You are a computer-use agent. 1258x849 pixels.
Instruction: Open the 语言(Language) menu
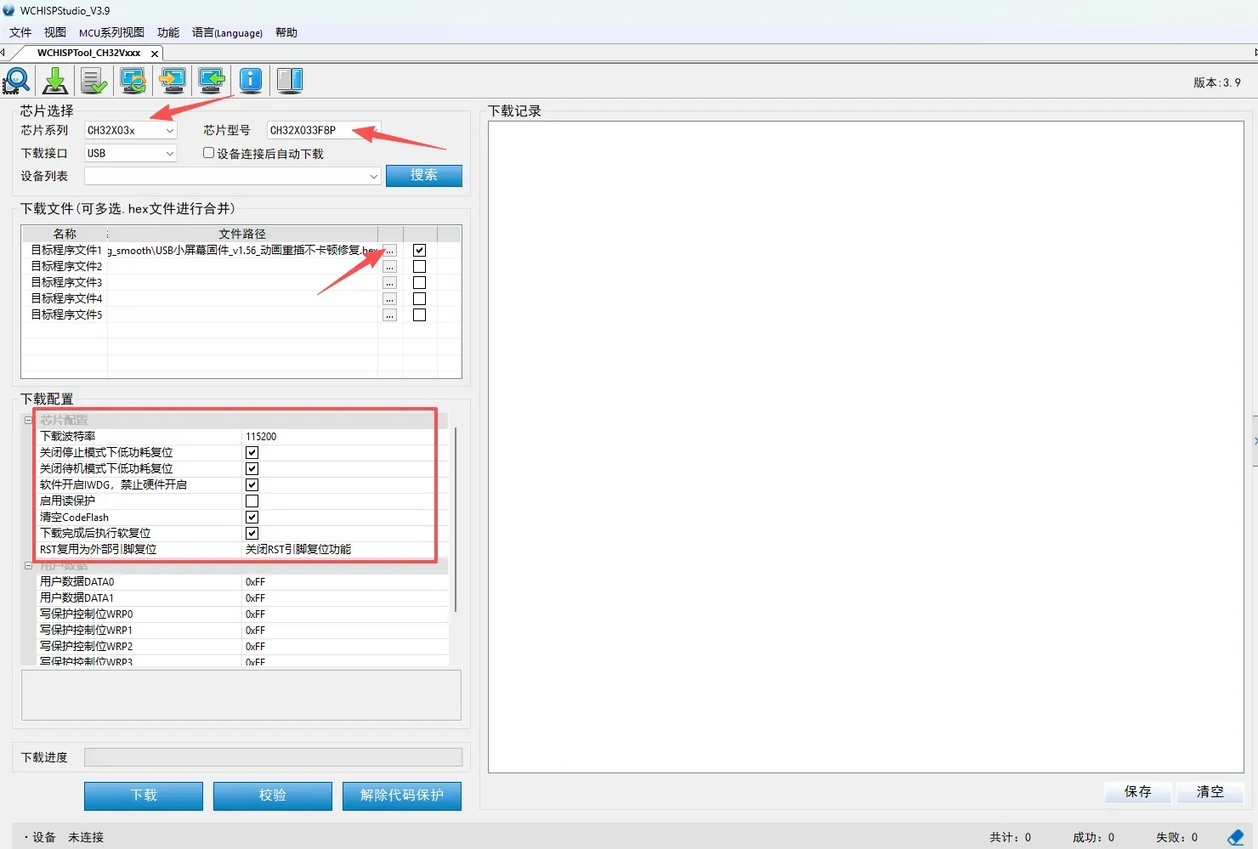coord(227,32)
